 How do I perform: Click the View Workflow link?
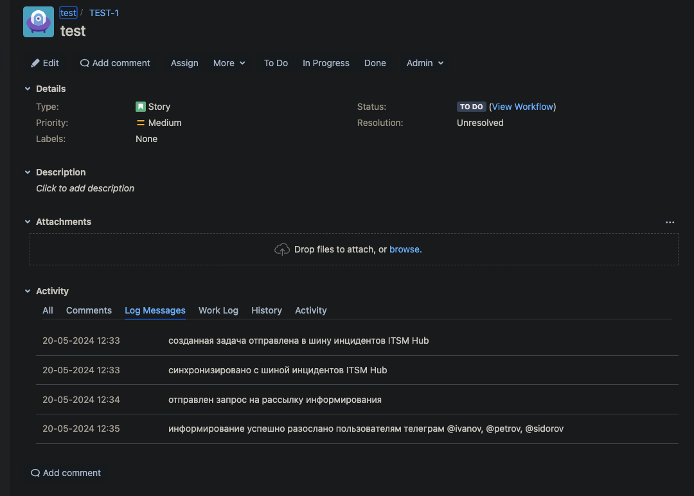[x=522, y=107]
